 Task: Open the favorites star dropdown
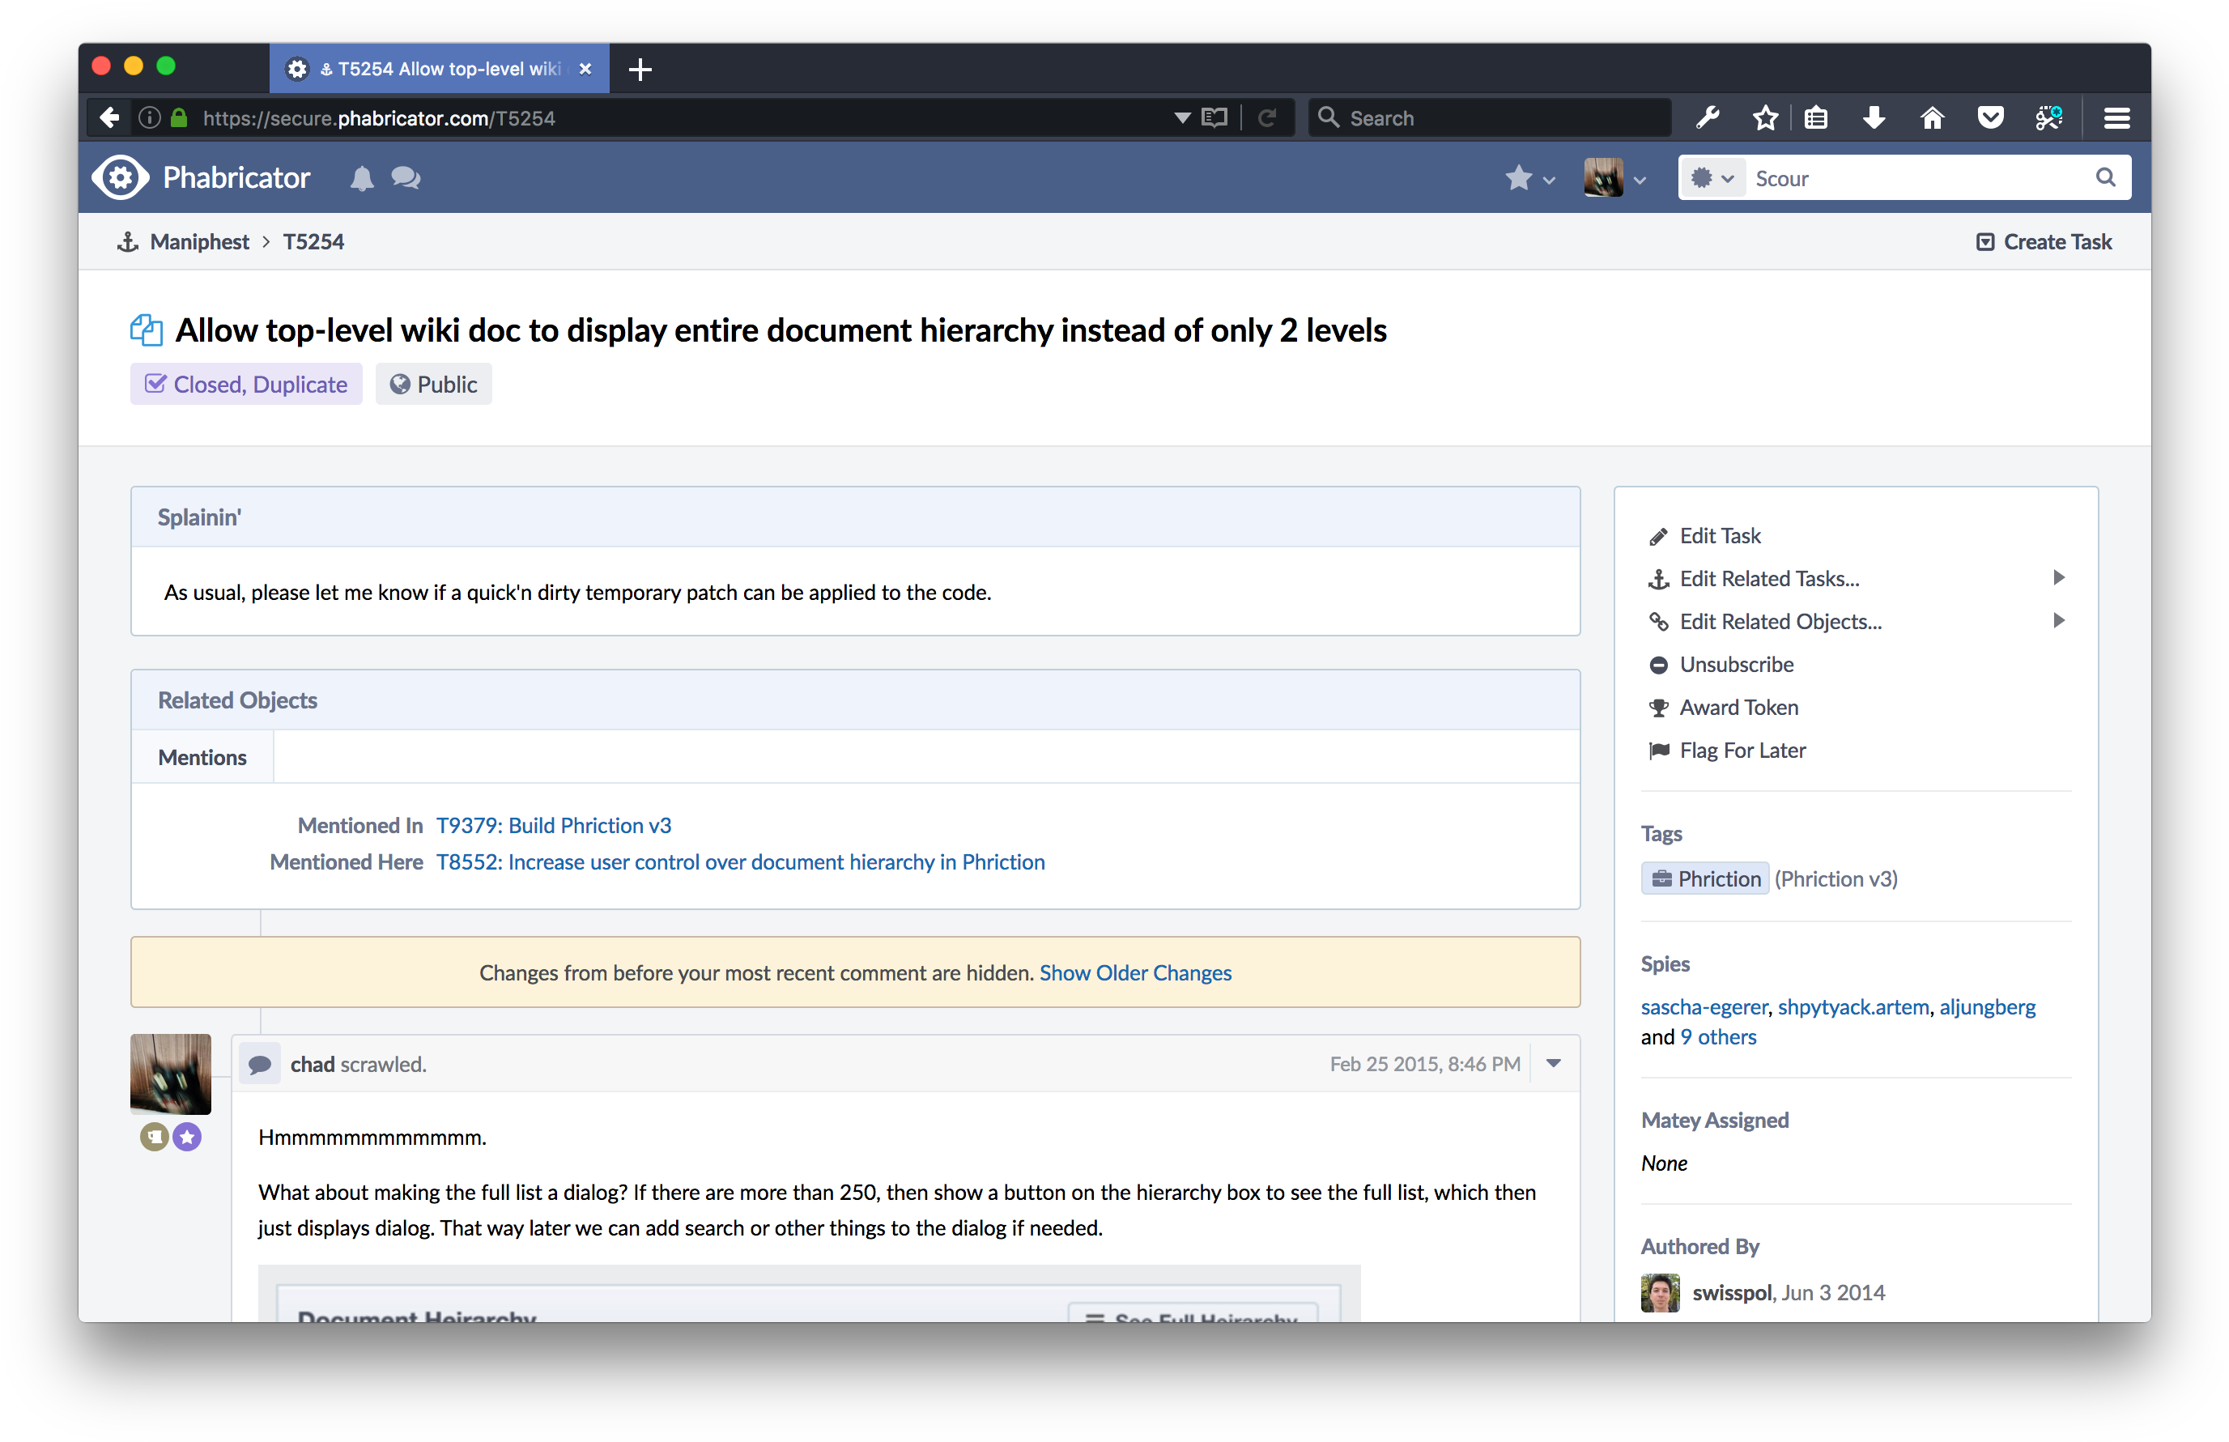point(1529,178)
